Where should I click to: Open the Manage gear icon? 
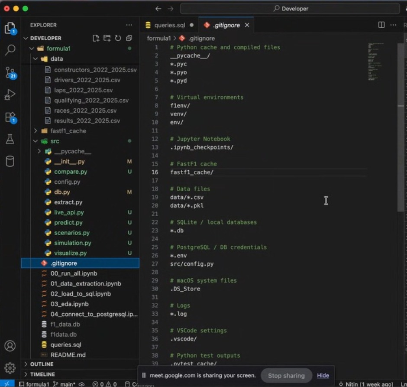(10, 368)
